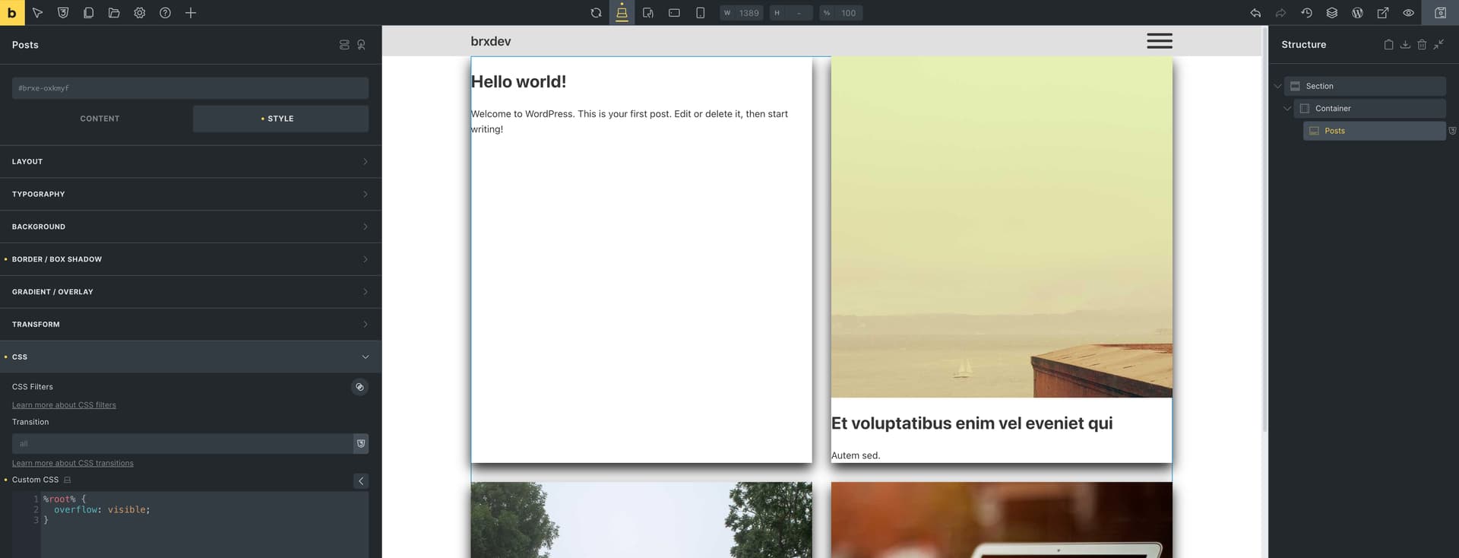Click the canvas vertical scrollbar
The image size is (1459, 558).
[1264, 228]
